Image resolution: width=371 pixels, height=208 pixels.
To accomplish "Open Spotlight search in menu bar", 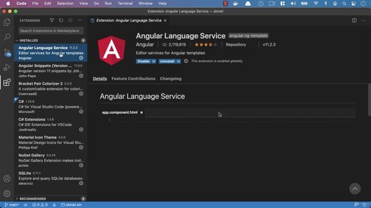I will pos(344,3).
